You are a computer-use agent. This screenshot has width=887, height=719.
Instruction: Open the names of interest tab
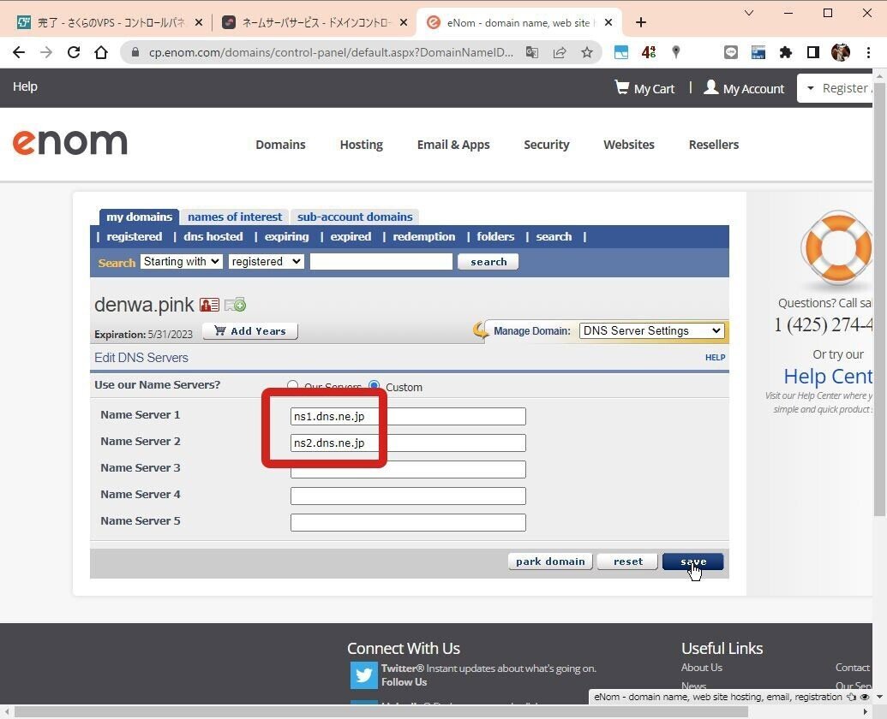(x=235, y=217)
